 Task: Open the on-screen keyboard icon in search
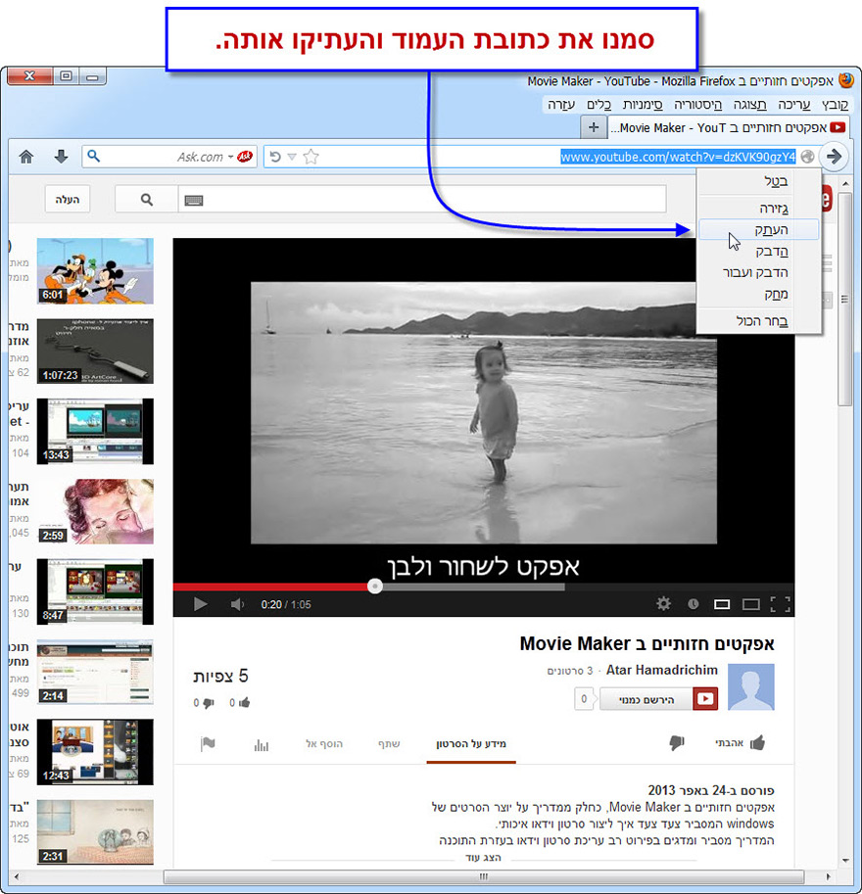(x=194, y=200)
